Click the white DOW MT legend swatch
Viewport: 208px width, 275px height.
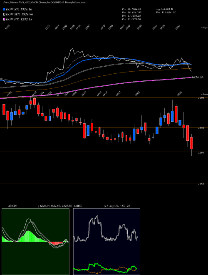pyautogui.click(x=4, y=15)
